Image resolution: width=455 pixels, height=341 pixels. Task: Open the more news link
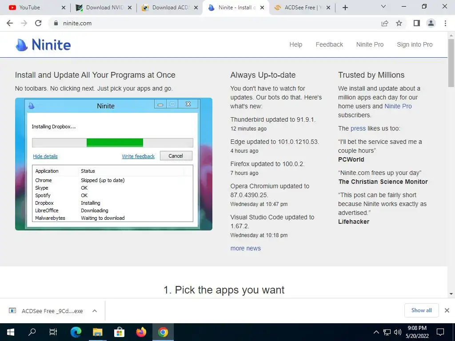tap(245, 248)
